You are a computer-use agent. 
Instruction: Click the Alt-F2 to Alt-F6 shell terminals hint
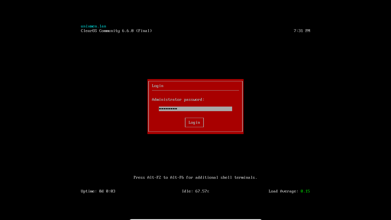tap(195, 177)
